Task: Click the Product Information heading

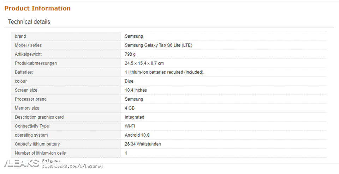Action: (x=37, y=8)
